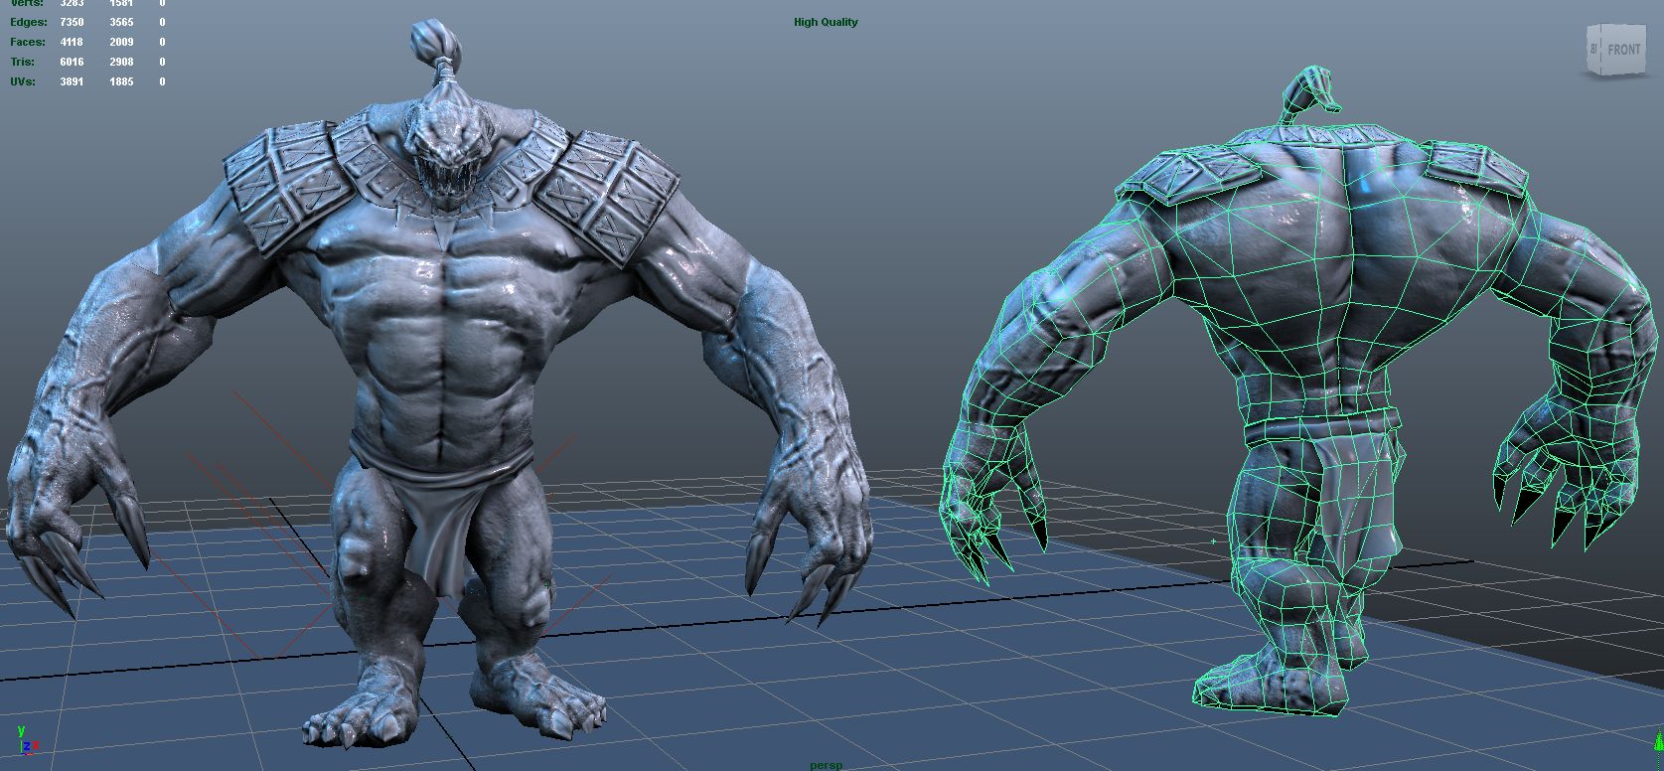Click the 'High Quality' renderer label
Image resolution: width=1664 pixels, height=771 pixels.
(x=826, y=22)
